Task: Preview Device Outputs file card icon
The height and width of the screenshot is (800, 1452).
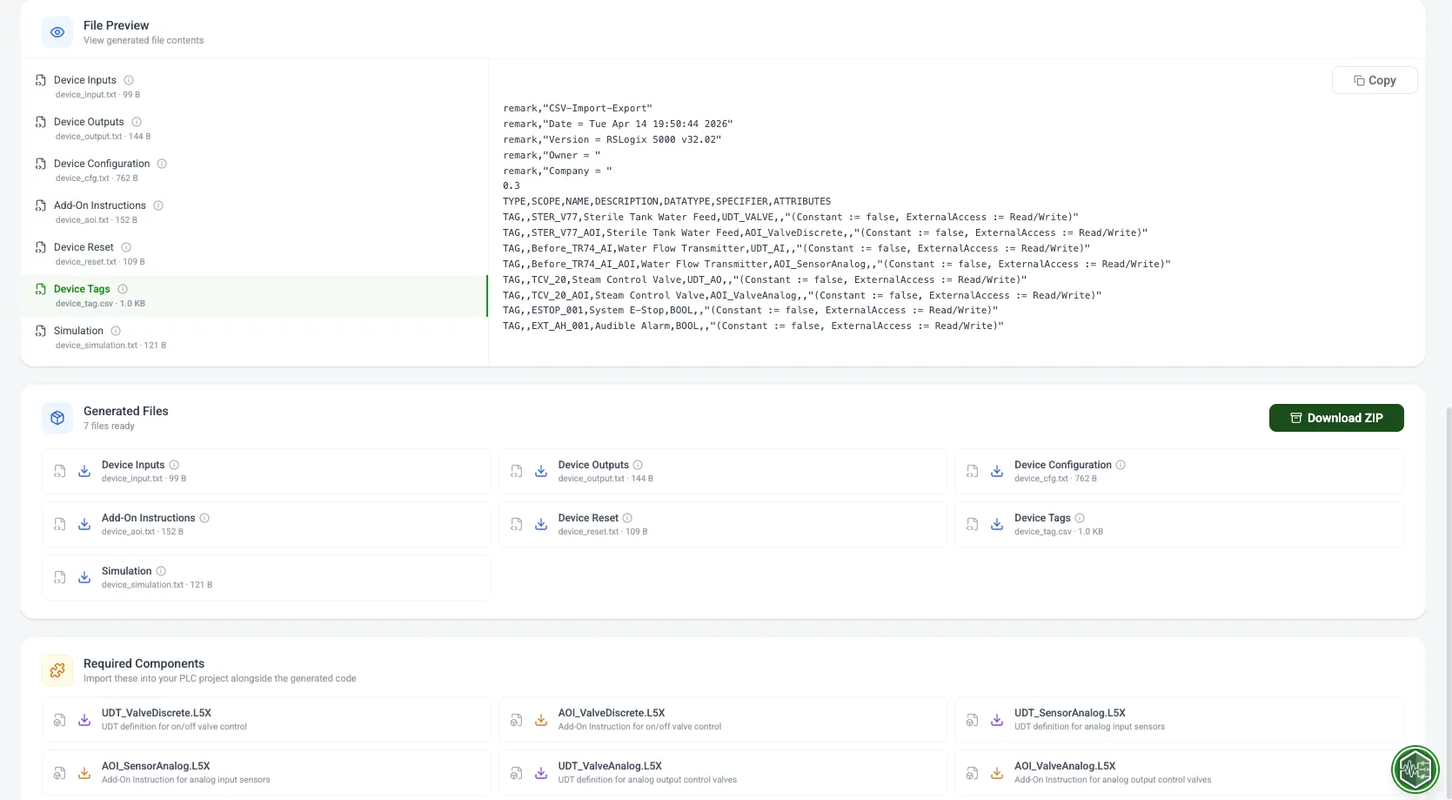Action: pos(517,471)
